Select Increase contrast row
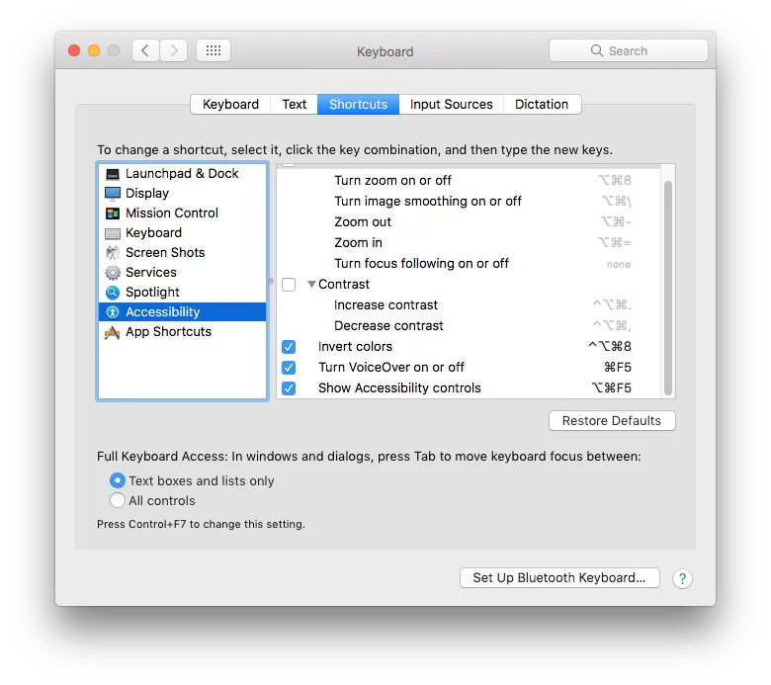This screenshot has height=685, width=771. 469,305
